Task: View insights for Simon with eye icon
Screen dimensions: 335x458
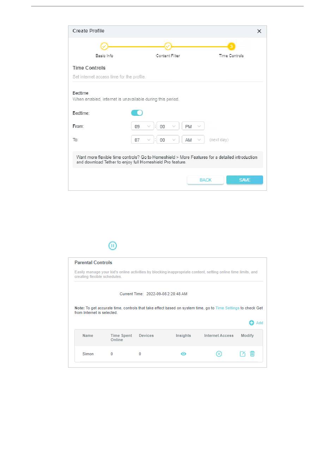Action: pos(183,354)
